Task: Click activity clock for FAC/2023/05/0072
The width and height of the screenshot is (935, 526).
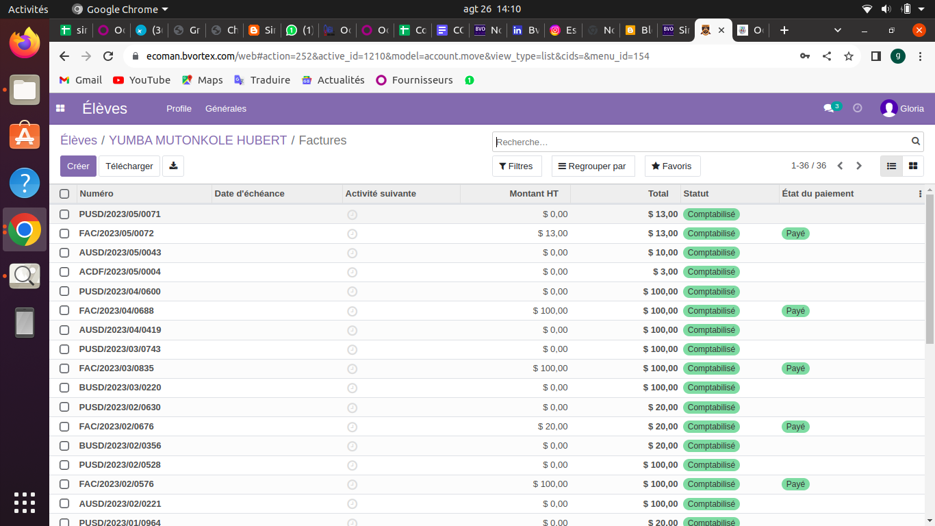Action: (x=353, y=234)
